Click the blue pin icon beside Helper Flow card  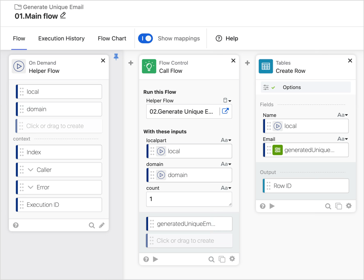(116, 57)
